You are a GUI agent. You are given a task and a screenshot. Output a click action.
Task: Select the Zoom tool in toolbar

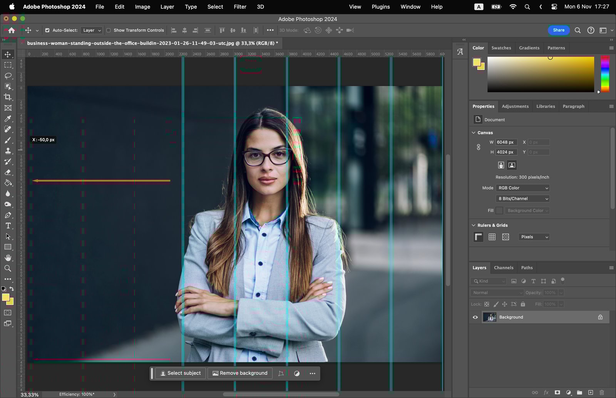[8, 269]
